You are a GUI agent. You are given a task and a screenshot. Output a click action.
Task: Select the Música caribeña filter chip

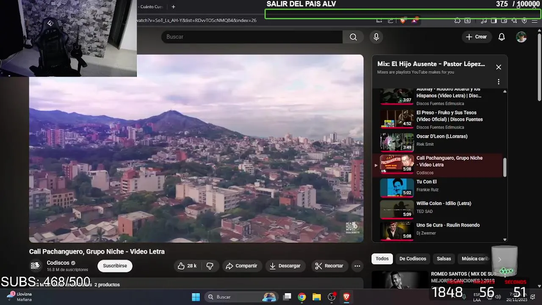click(475, 258)
